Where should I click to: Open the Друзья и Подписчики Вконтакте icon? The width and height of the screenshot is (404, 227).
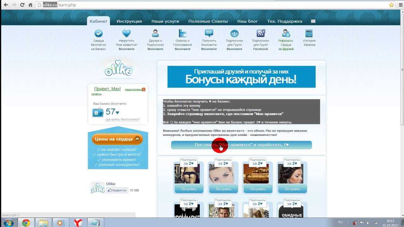[x=155, y=33]
